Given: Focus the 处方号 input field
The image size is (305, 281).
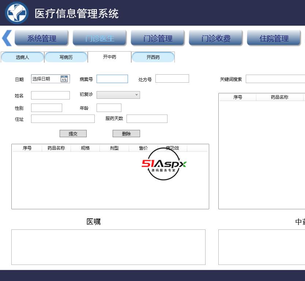Looking at the screenshot, I should tap(172, 78).
